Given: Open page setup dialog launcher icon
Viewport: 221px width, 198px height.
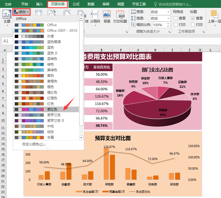Looking at the screenshot, I should point(127,32).
